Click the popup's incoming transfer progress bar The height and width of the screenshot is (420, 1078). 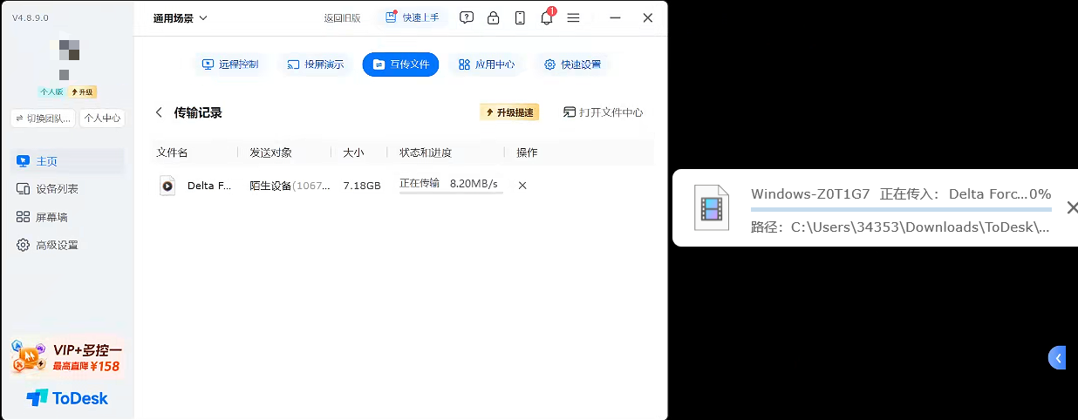(x=901, y=209)
